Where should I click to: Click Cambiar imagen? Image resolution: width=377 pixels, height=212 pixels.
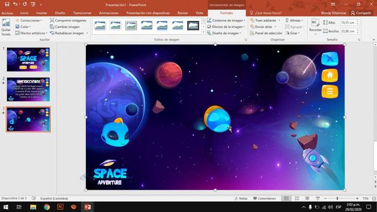click(x=65, y=26)
